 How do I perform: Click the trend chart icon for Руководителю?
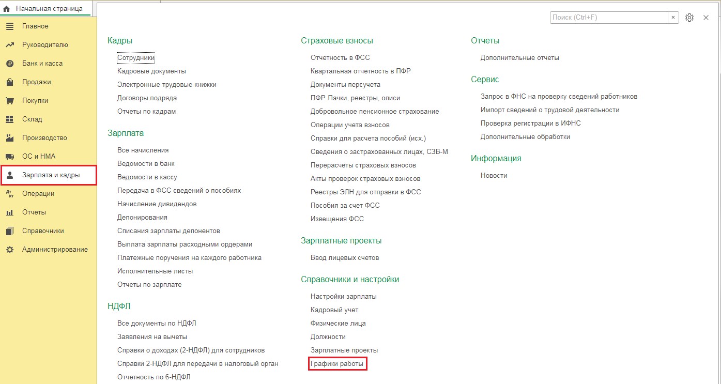click(9, 45)
